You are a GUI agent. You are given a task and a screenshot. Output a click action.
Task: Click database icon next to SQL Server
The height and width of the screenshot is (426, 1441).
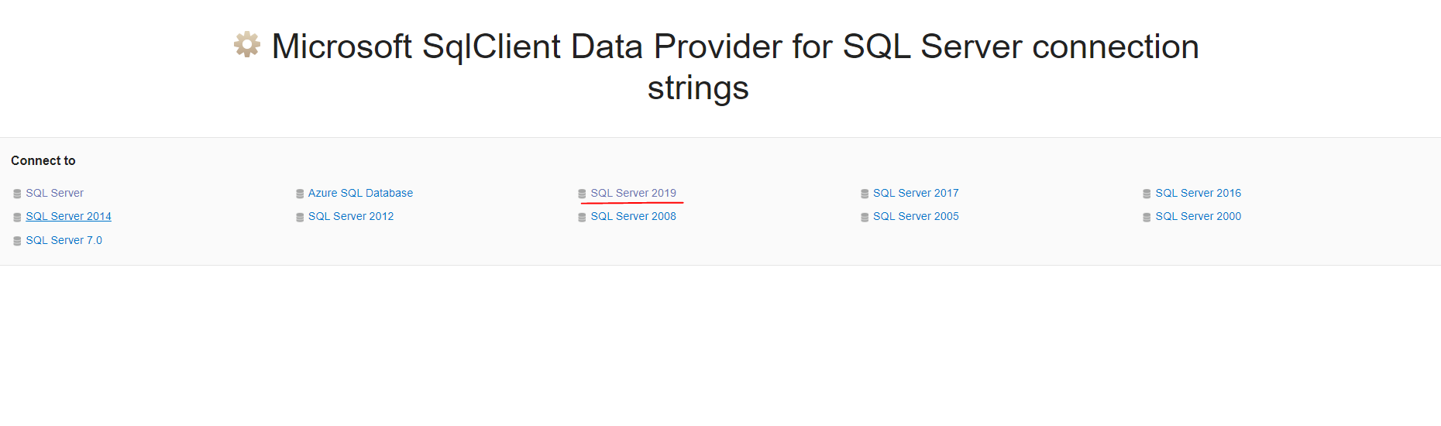click(17, 194)
